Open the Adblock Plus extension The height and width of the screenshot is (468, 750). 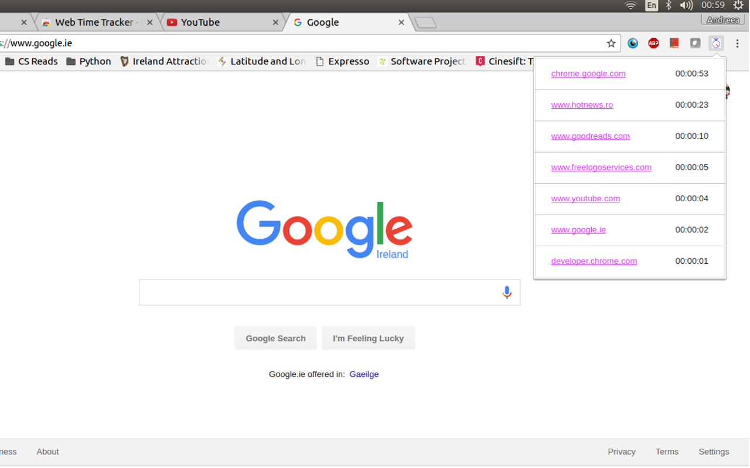tap(653, 43)
